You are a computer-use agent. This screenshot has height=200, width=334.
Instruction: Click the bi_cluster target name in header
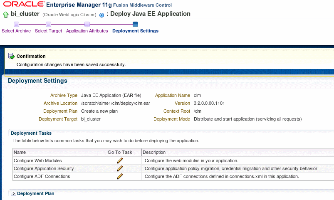pyautogui.click(x=25, y=14)
